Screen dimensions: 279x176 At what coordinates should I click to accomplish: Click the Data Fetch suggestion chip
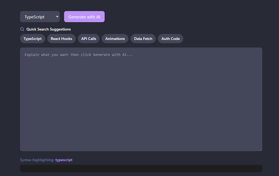point(143,39)
